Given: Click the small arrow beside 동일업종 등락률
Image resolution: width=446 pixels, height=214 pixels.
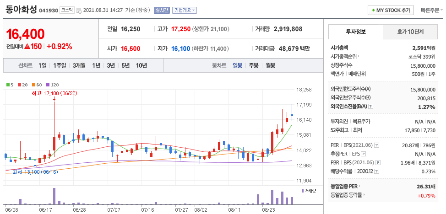Looking at the screenshot, I should [364, 195].
